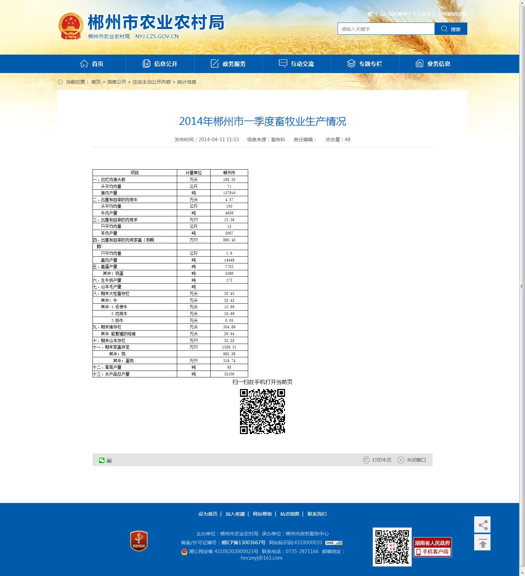Click the 信息公开 document icon
525x576 pixels.
click(146, 64)
